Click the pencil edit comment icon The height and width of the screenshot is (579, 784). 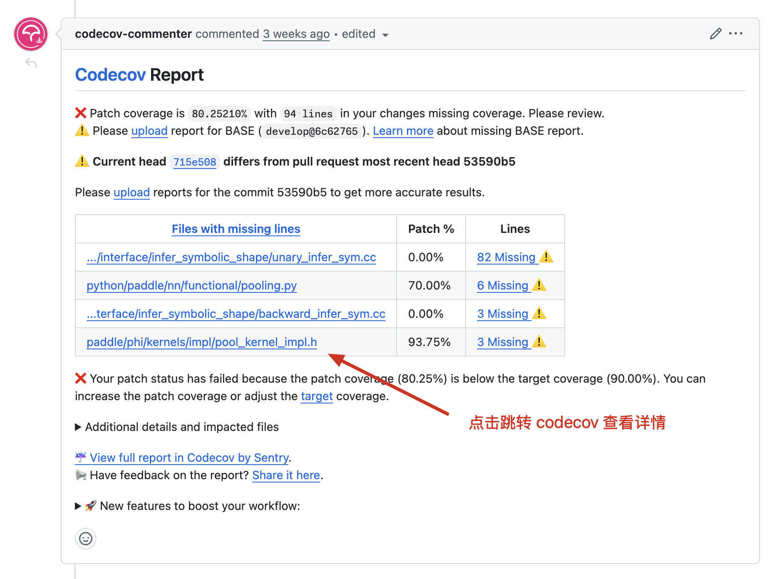(715, 34)
